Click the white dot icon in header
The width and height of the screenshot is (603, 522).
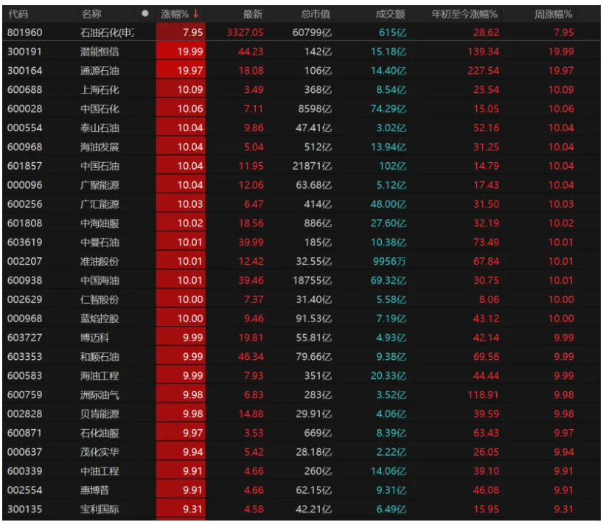pos(145,13)
